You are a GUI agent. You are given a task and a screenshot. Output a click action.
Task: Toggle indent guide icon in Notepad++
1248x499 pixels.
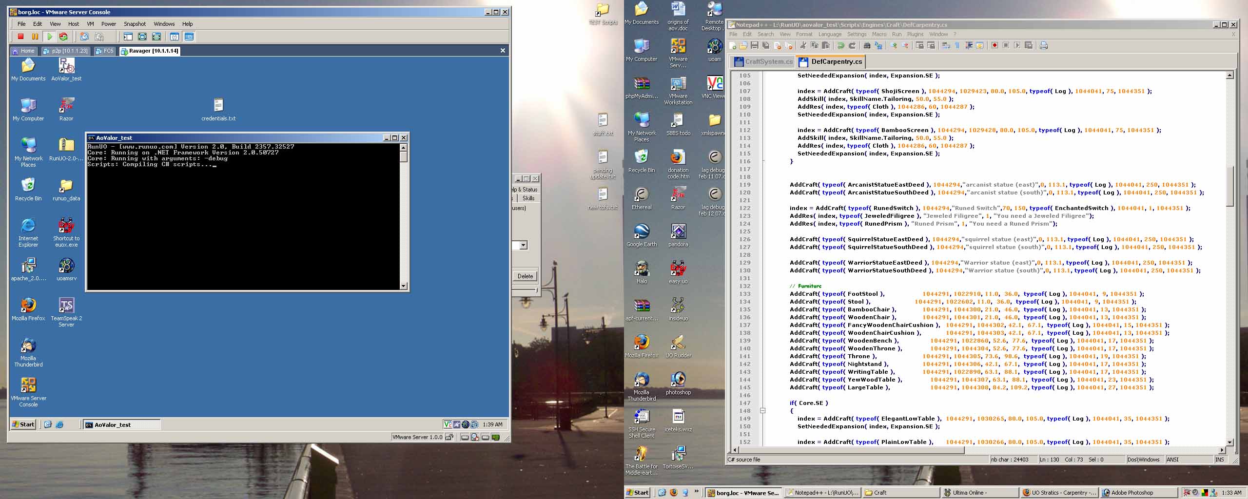tap(969, 45)
